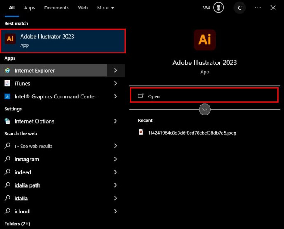Open the recent jpeg file
The height and width of the screenshot is (229, 284).
point(192,133)
